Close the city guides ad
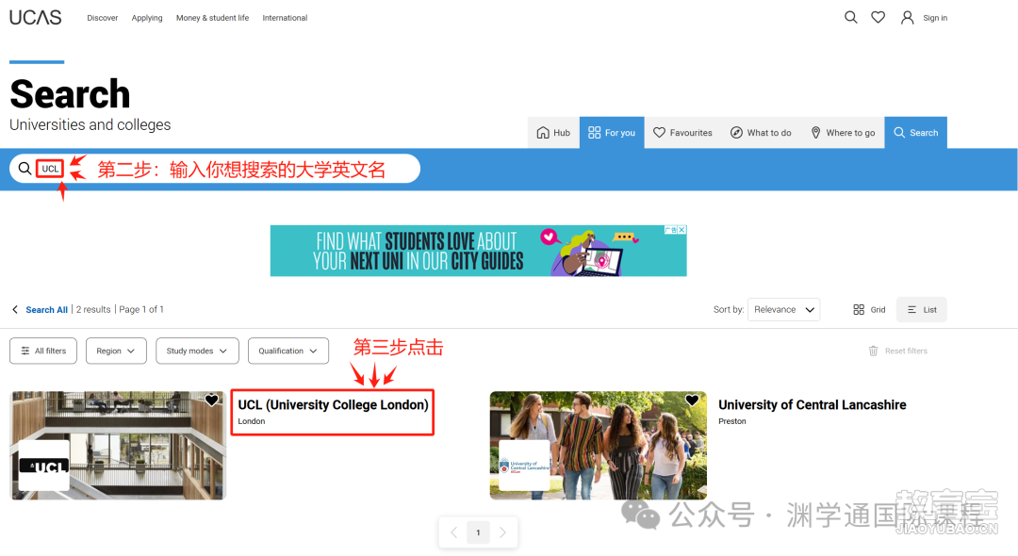 pos(681,230)
